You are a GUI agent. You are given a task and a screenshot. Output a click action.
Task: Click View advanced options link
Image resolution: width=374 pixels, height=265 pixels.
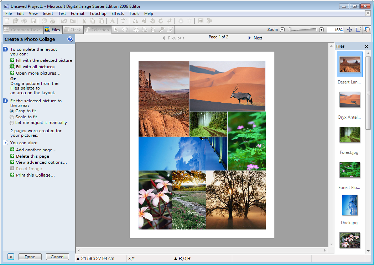click(x=41, y=162)
